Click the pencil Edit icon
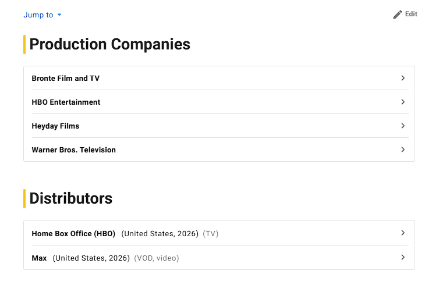This screenshot has width=432, height=281. [398, 15]
